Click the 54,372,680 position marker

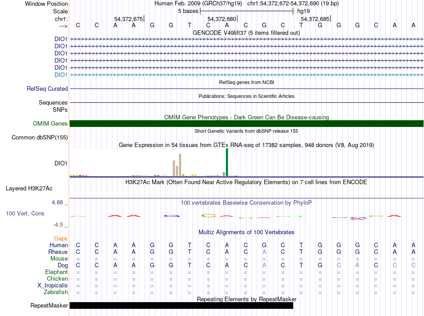pos(222,19)
